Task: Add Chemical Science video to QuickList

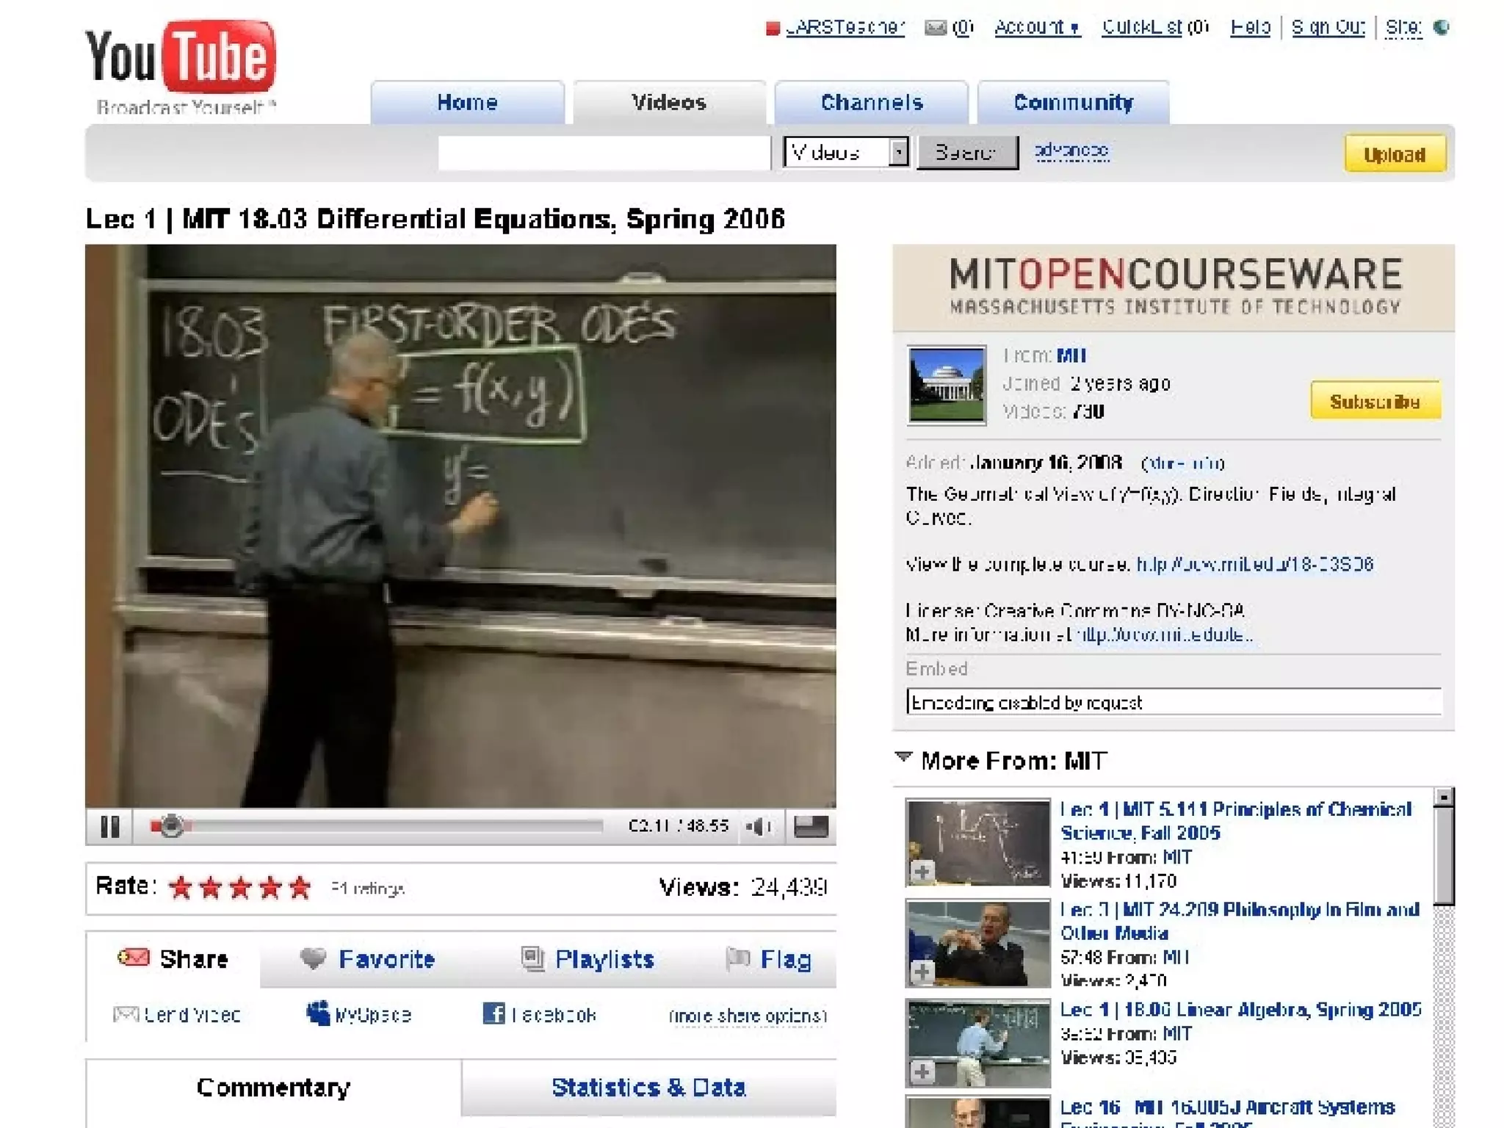Action: (922, 872)
